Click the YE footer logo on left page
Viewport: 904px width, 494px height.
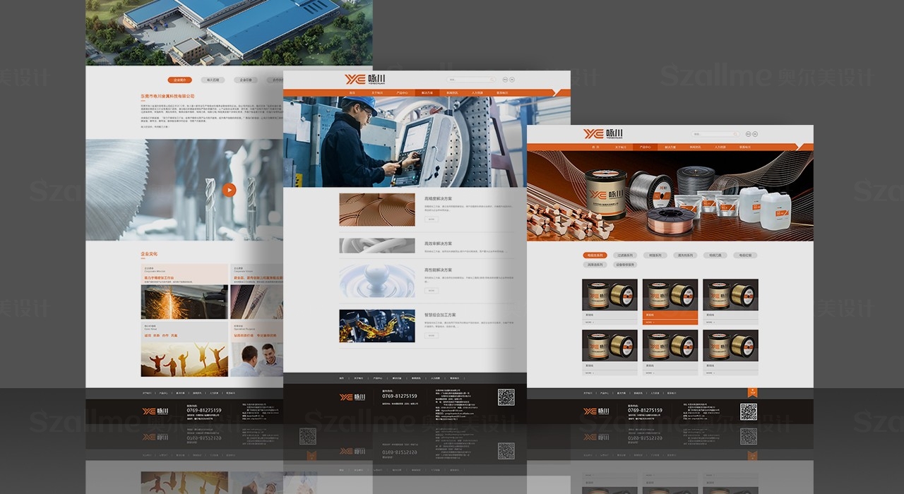click(153, 411)
